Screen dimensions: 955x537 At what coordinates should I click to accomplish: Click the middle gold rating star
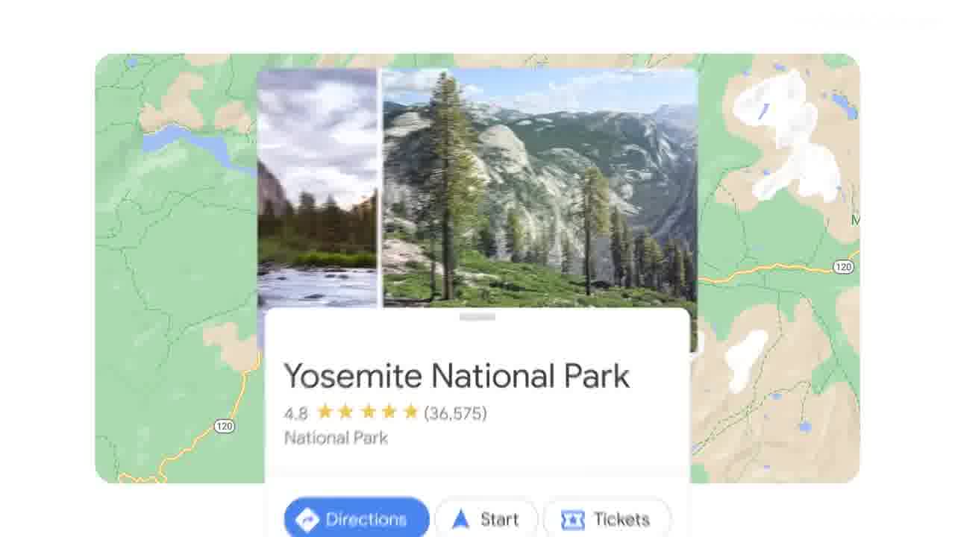point(368,412)
